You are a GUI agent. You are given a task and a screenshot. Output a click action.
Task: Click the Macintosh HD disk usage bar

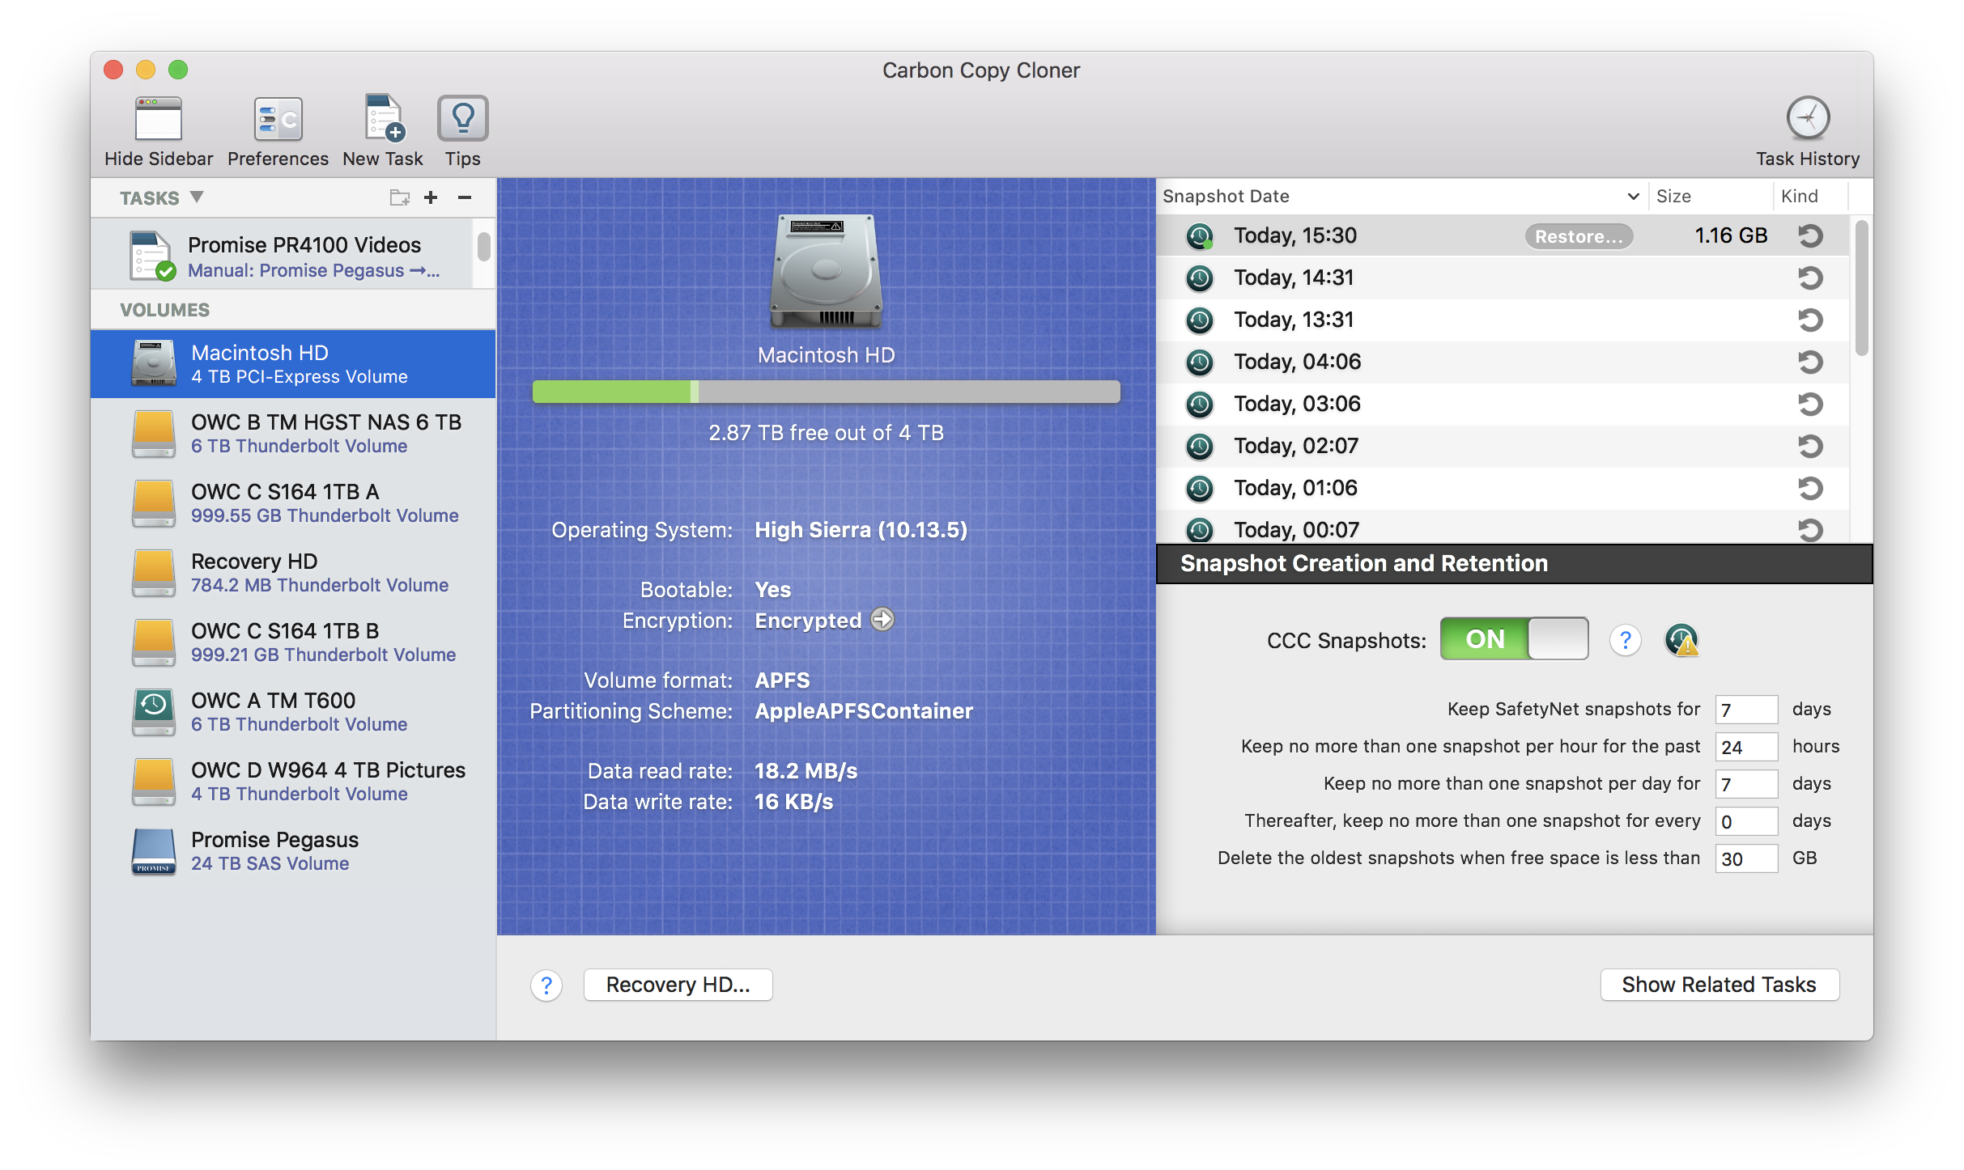click(x=826, y=392)
